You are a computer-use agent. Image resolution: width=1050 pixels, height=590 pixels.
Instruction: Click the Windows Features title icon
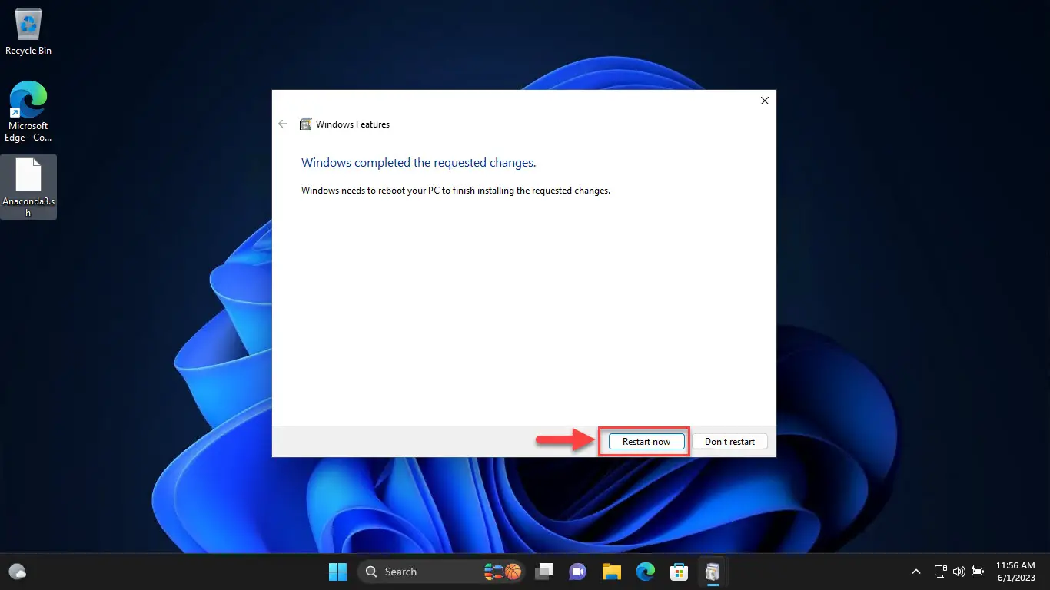pyautogui.click(x=305, y=124)
